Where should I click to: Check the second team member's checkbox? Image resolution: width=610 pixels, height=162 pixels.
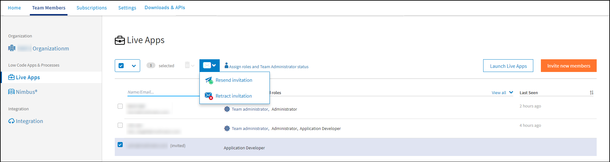[x=120, y=125]
